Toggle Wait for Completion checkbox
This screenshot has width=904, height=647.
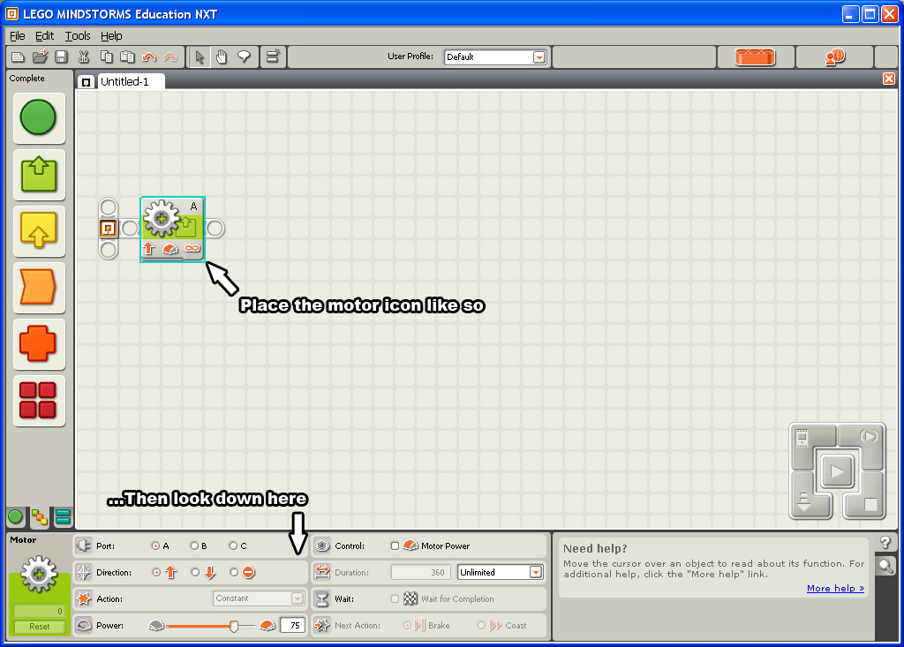pos(395,598)
